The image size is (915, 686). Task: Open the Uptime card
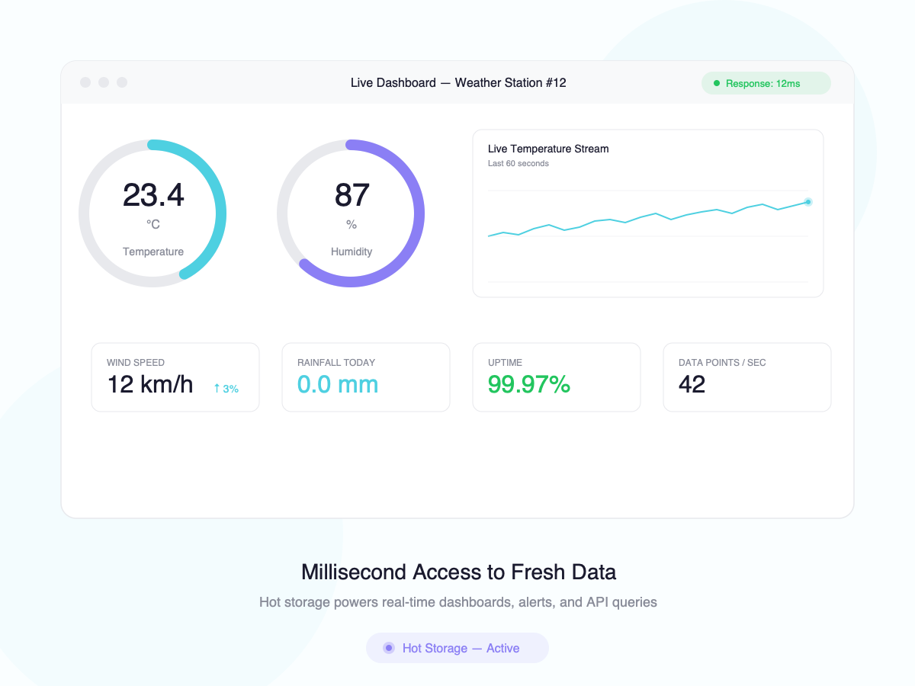click(x=557, y=377)
